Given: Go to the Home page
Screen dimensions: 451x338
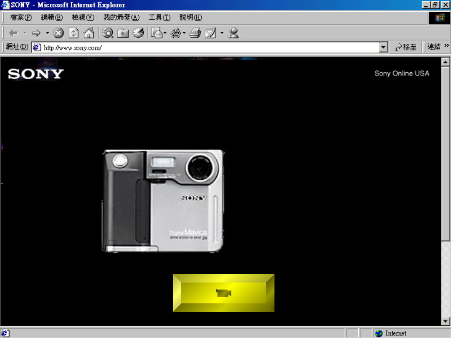Looking at the screenshot, I should click(89, 33).
